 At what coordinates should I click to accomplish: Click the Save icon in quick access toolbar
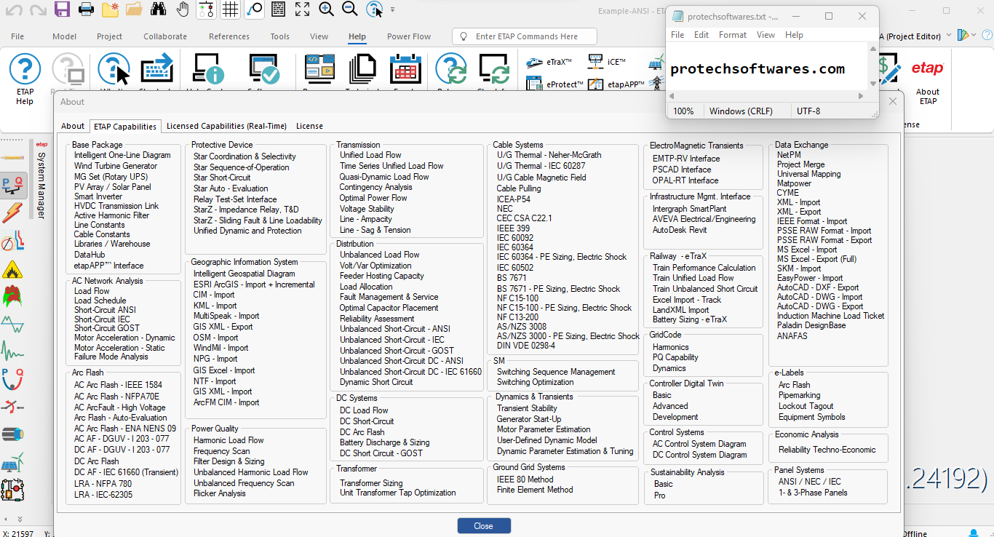point(63,9)
